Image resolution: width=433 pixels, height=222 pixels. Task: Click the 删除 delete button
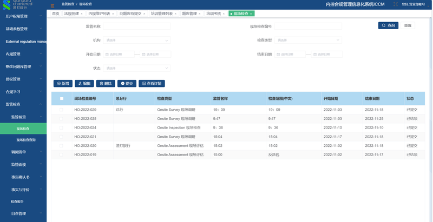tap(105, 83)
